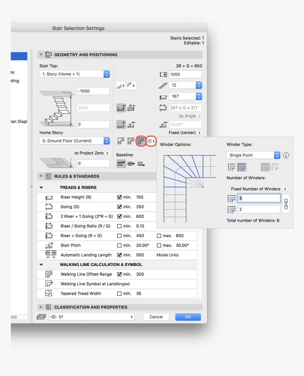304x376 pixels.
Task: Enable Riser / Going Ratio min checkbox
Action: pos(119,226)
